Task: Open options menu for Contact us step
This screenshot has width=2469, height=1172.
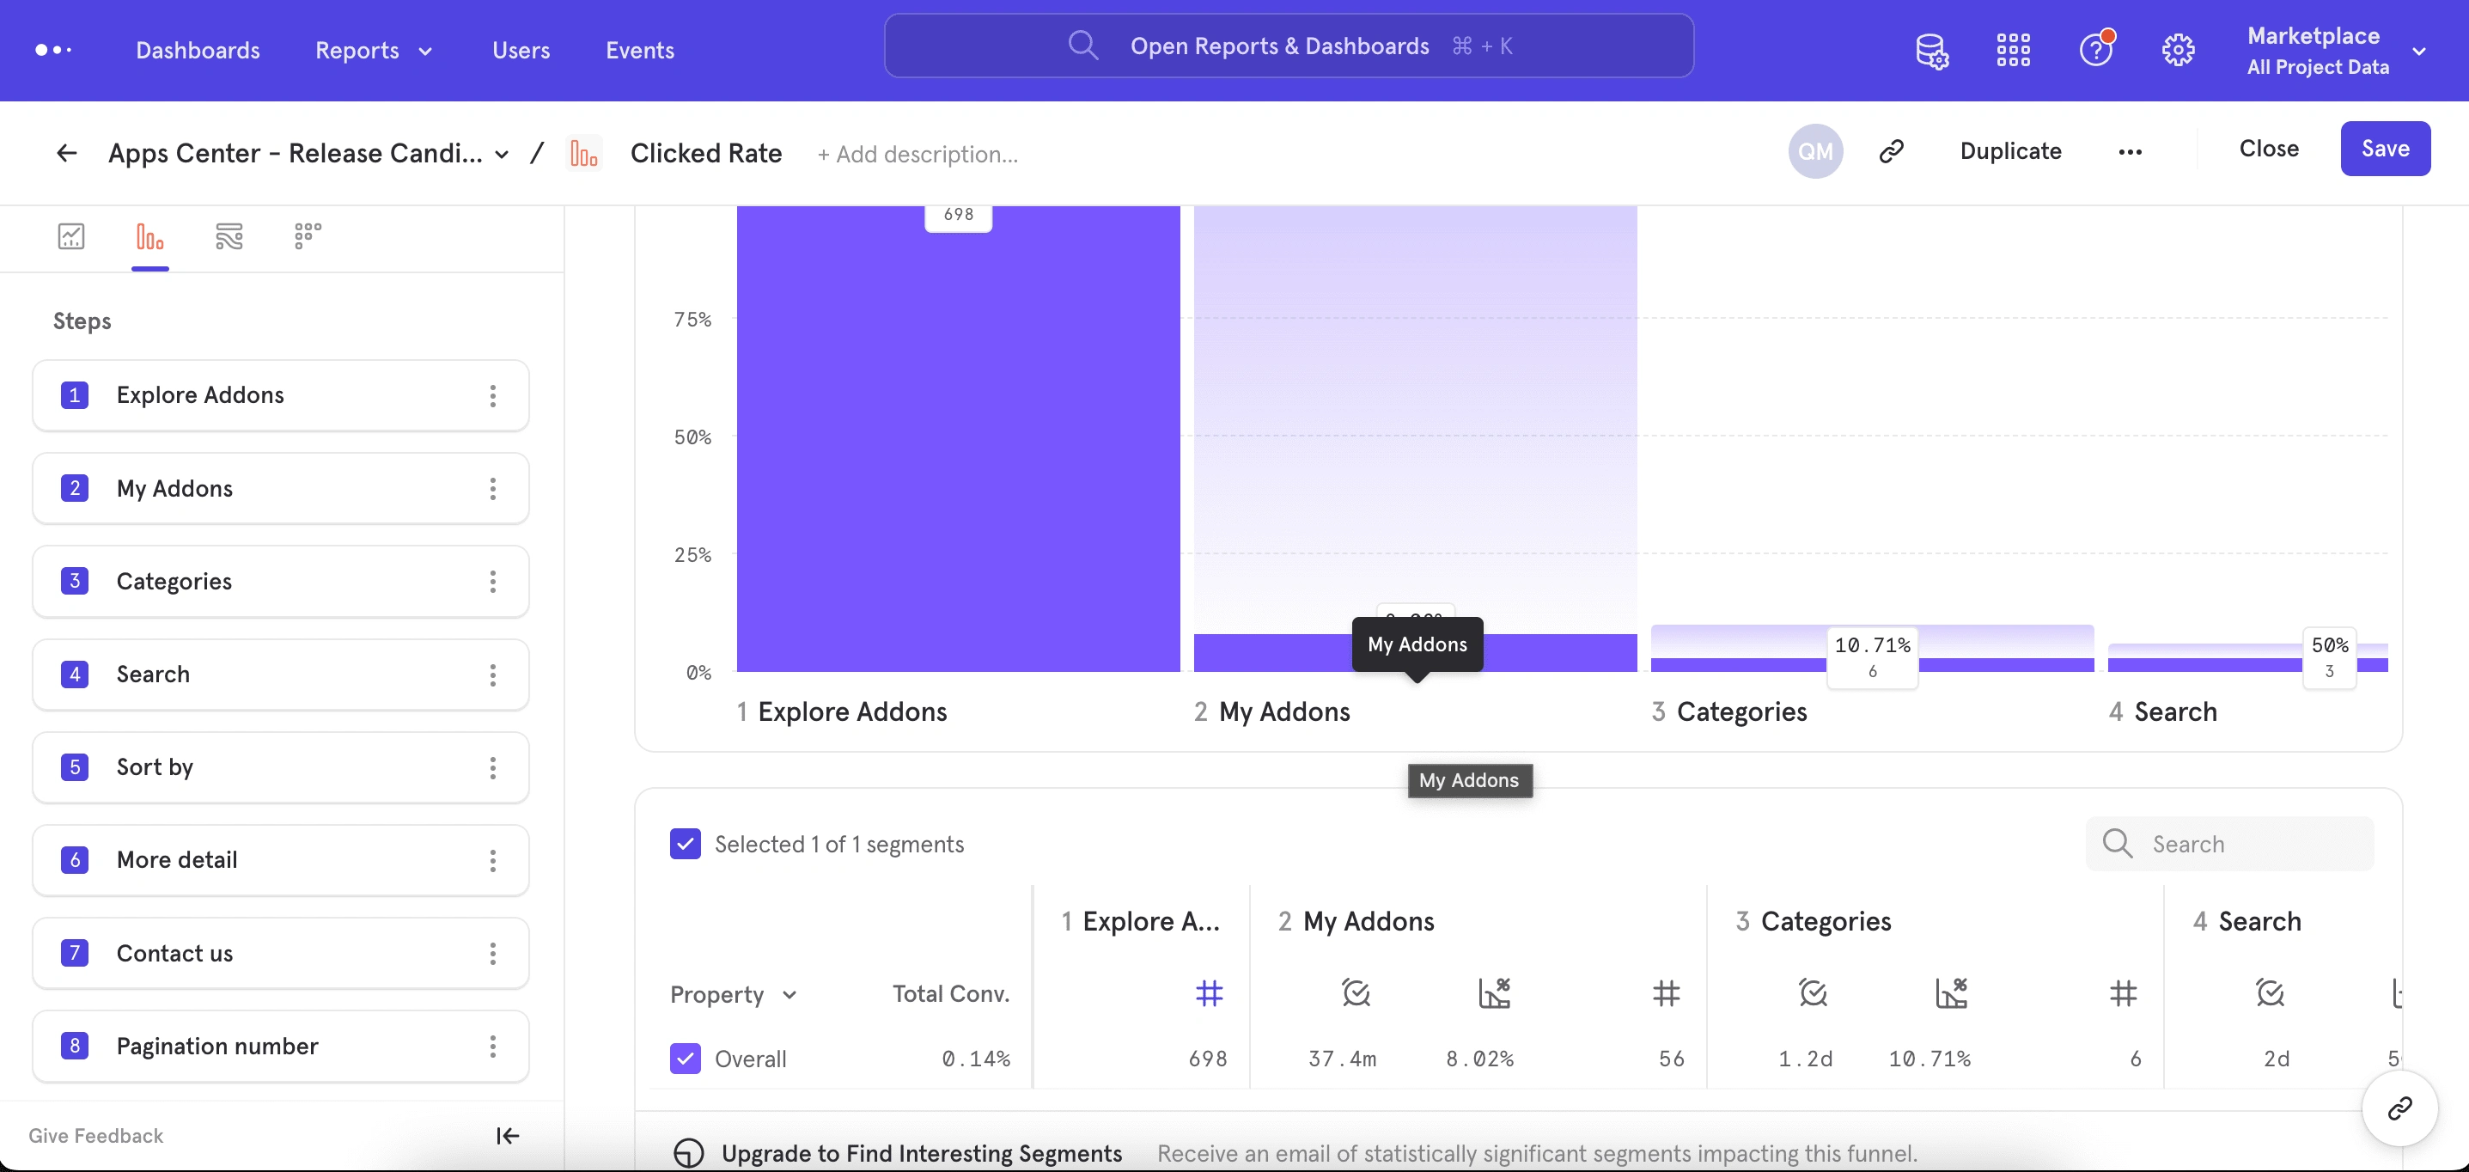Action: click(492, 954)
